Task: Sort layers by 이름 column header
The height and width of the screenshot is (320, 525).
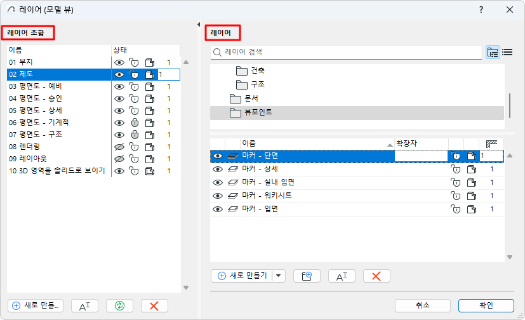Action: [317, 143]
